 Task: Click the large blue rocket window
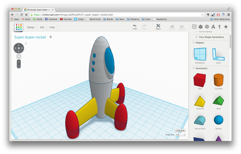(109, 61)
